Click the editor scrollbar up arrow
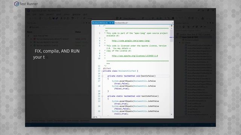 click(x=172, y=28)
